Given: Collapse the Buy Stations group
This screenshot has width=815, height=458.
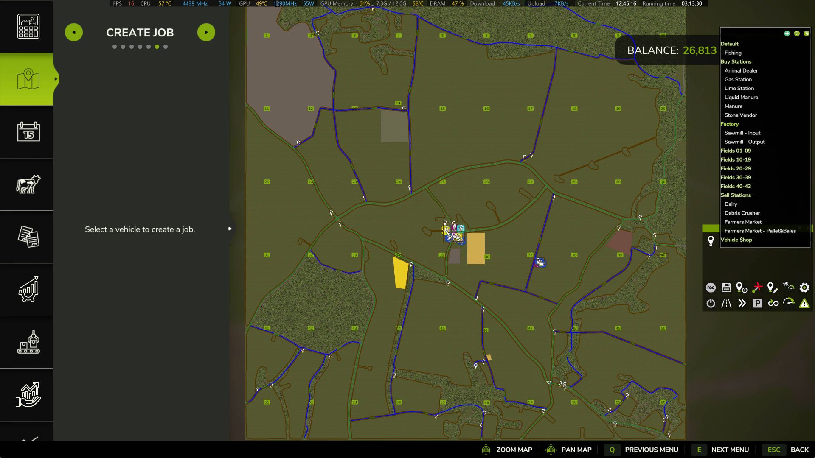Looking at the screenshot, I should coord(736,61).
